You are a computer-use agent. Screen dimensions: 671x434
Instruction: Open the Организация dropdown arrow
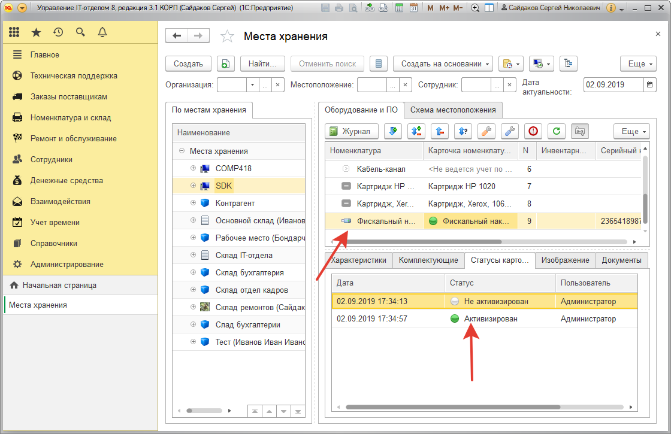click(252, 84)
